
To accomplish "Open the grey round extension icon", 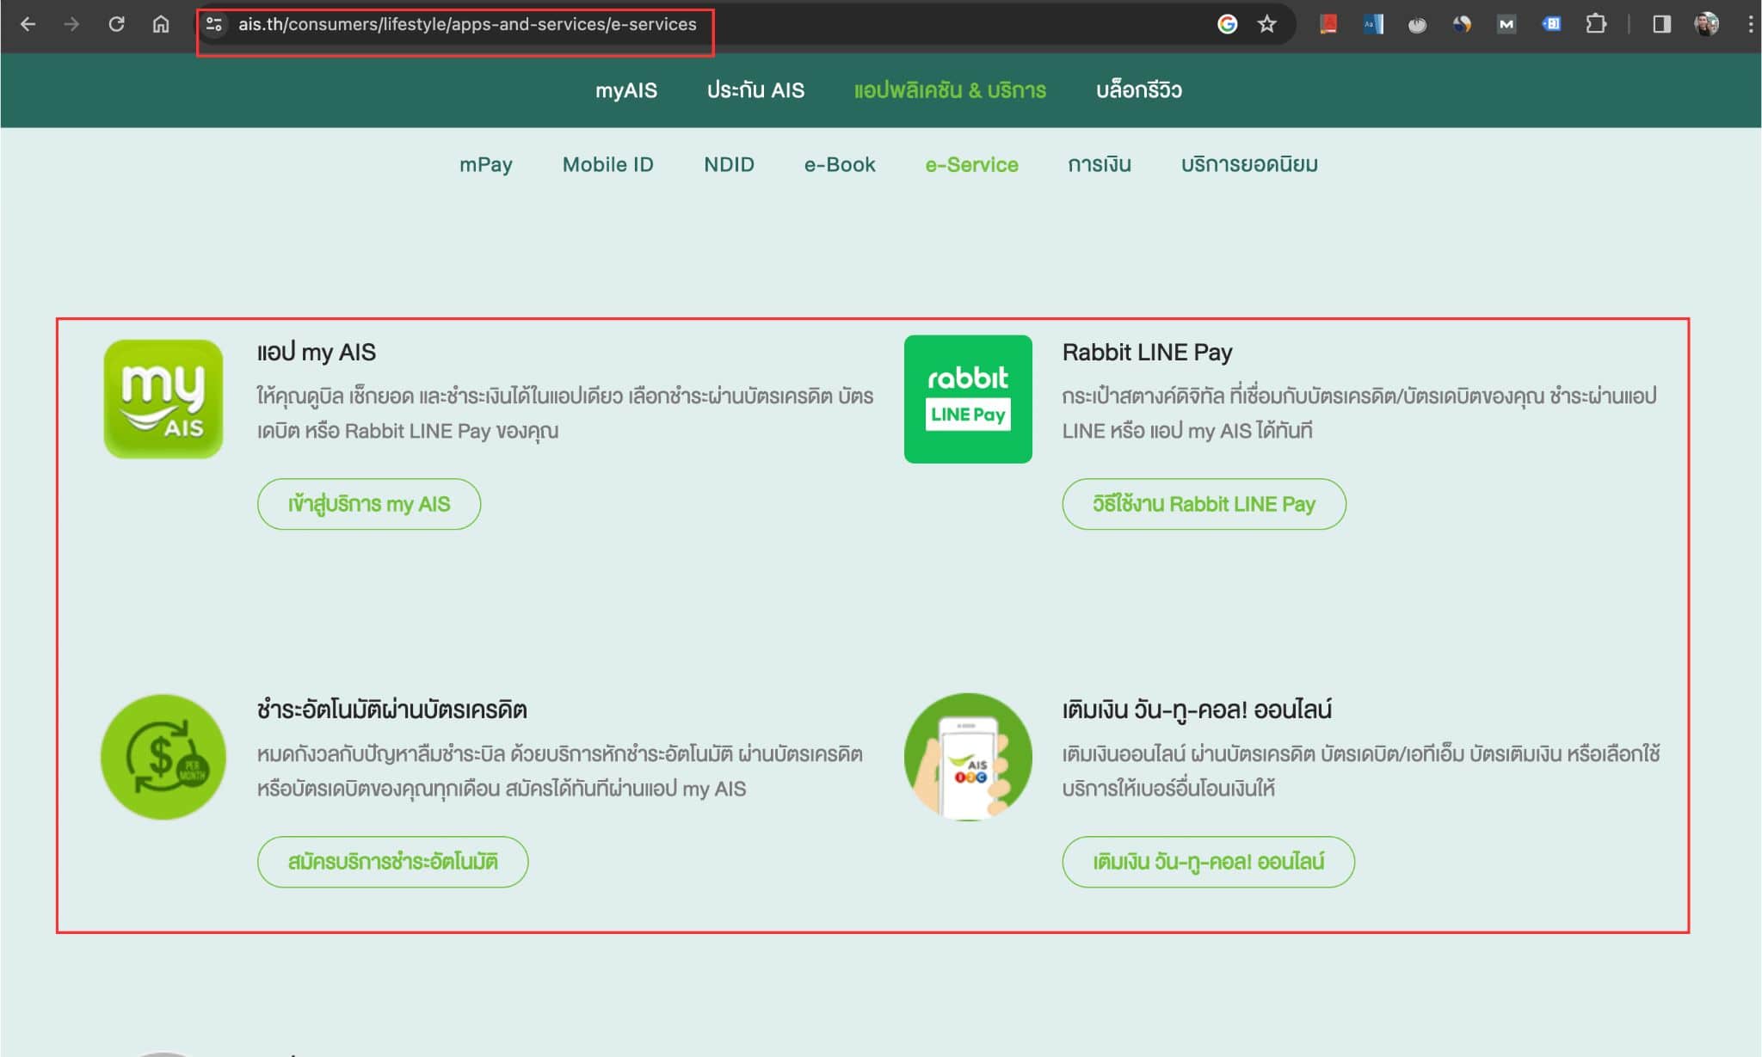I will tap(1417, 24).
